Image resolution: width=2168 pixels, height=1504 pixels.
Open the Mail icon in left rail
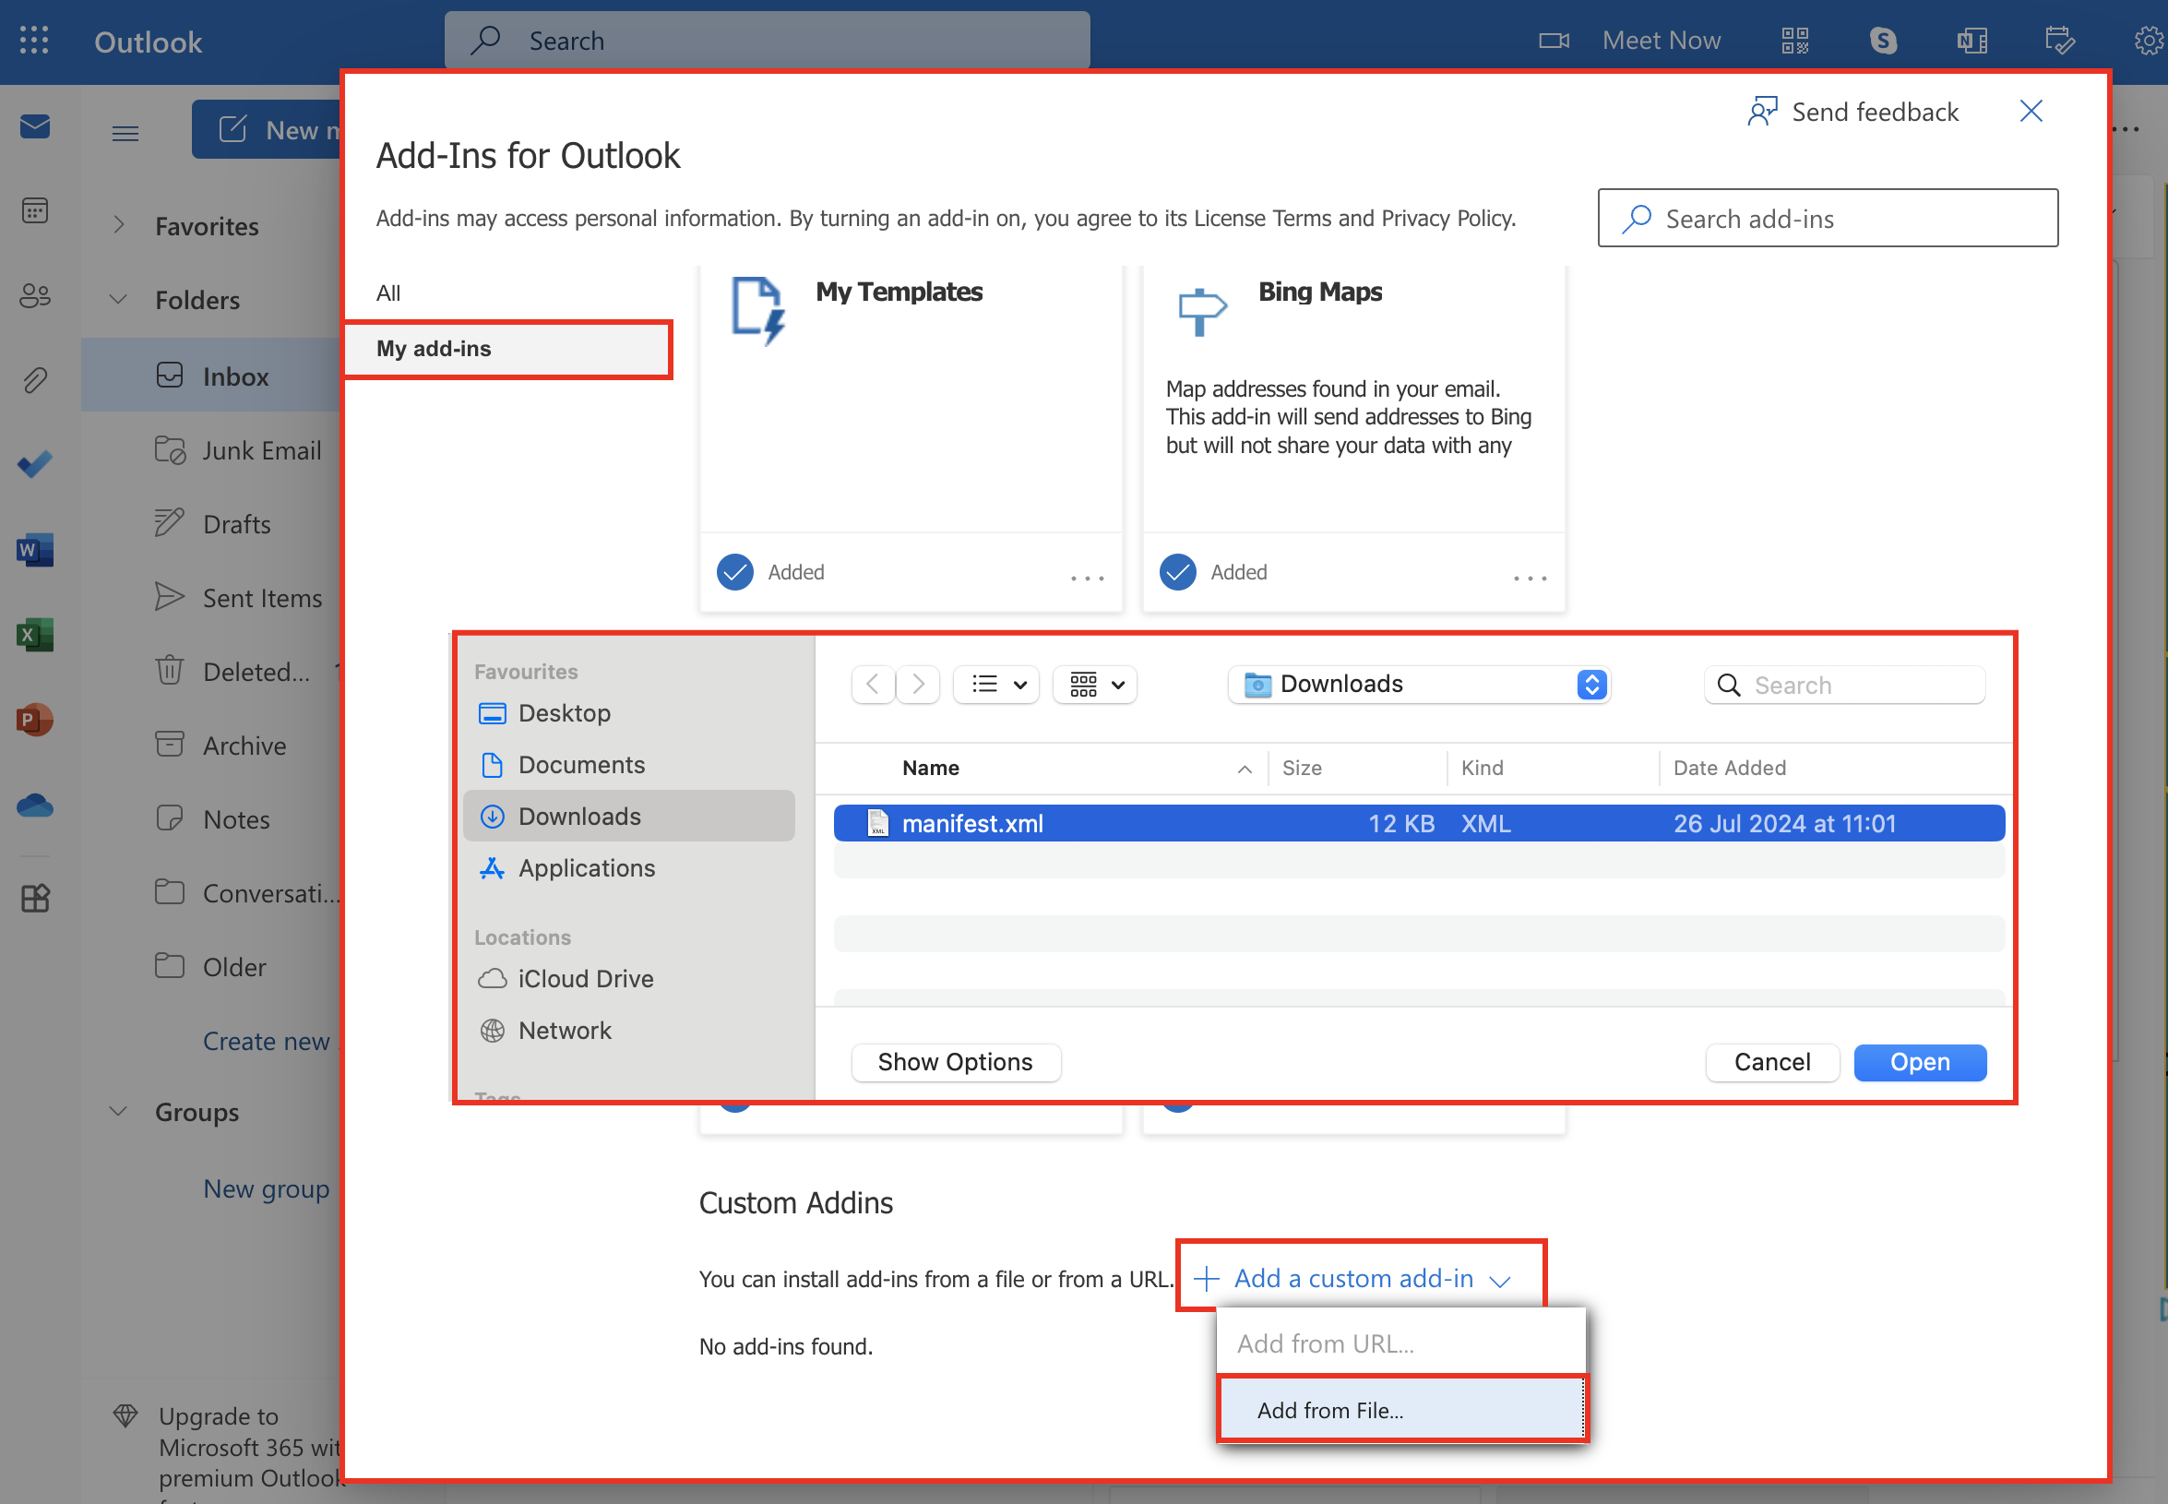coord(35,126)
